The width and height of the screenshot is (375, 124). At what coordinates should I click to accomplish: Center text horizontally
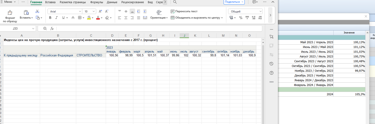[x=126, y=18]
